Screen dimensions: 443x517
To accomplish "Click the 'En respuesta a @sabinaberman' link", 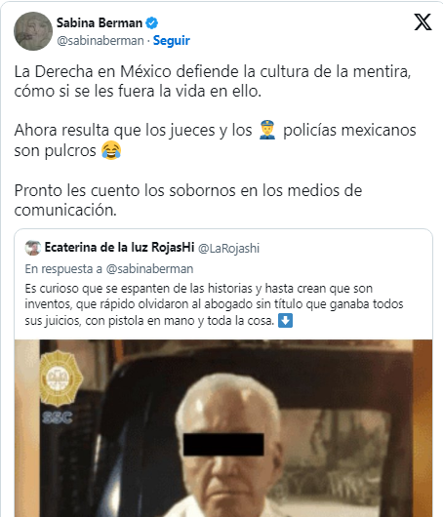I will point(109,268).
